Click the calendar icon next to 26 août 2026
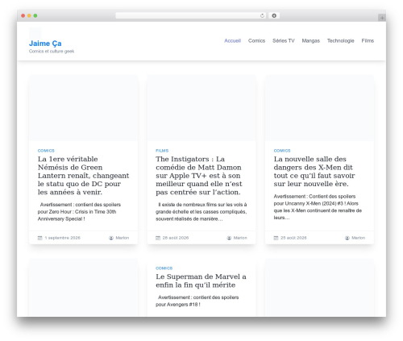403x341 pixels. tap(158, 238)
